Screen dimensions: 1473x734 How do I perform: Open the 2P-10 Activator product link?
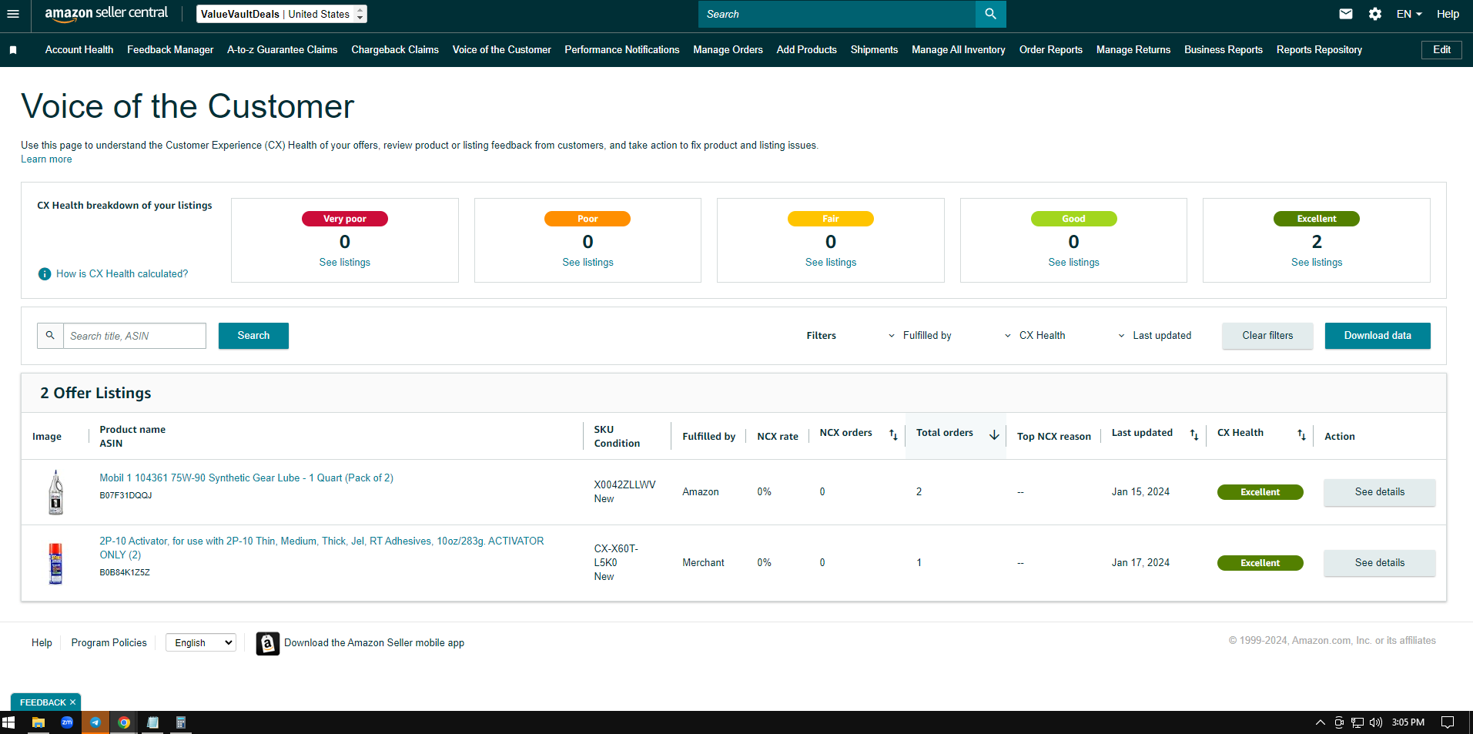[322, 548]
